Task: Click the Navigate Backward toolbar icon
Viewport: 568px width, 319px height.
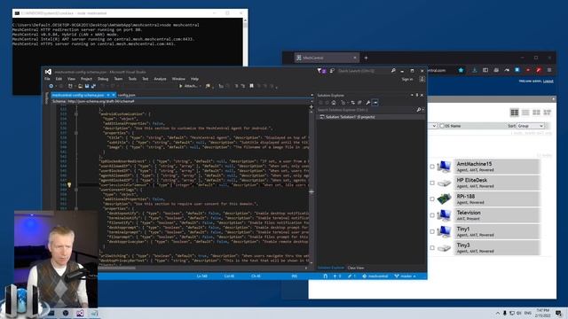Action: coord(51,86)
